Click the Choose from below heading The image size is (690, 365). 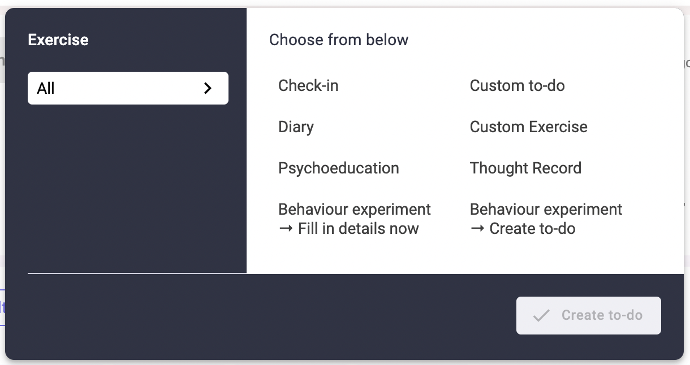(339, 40)
